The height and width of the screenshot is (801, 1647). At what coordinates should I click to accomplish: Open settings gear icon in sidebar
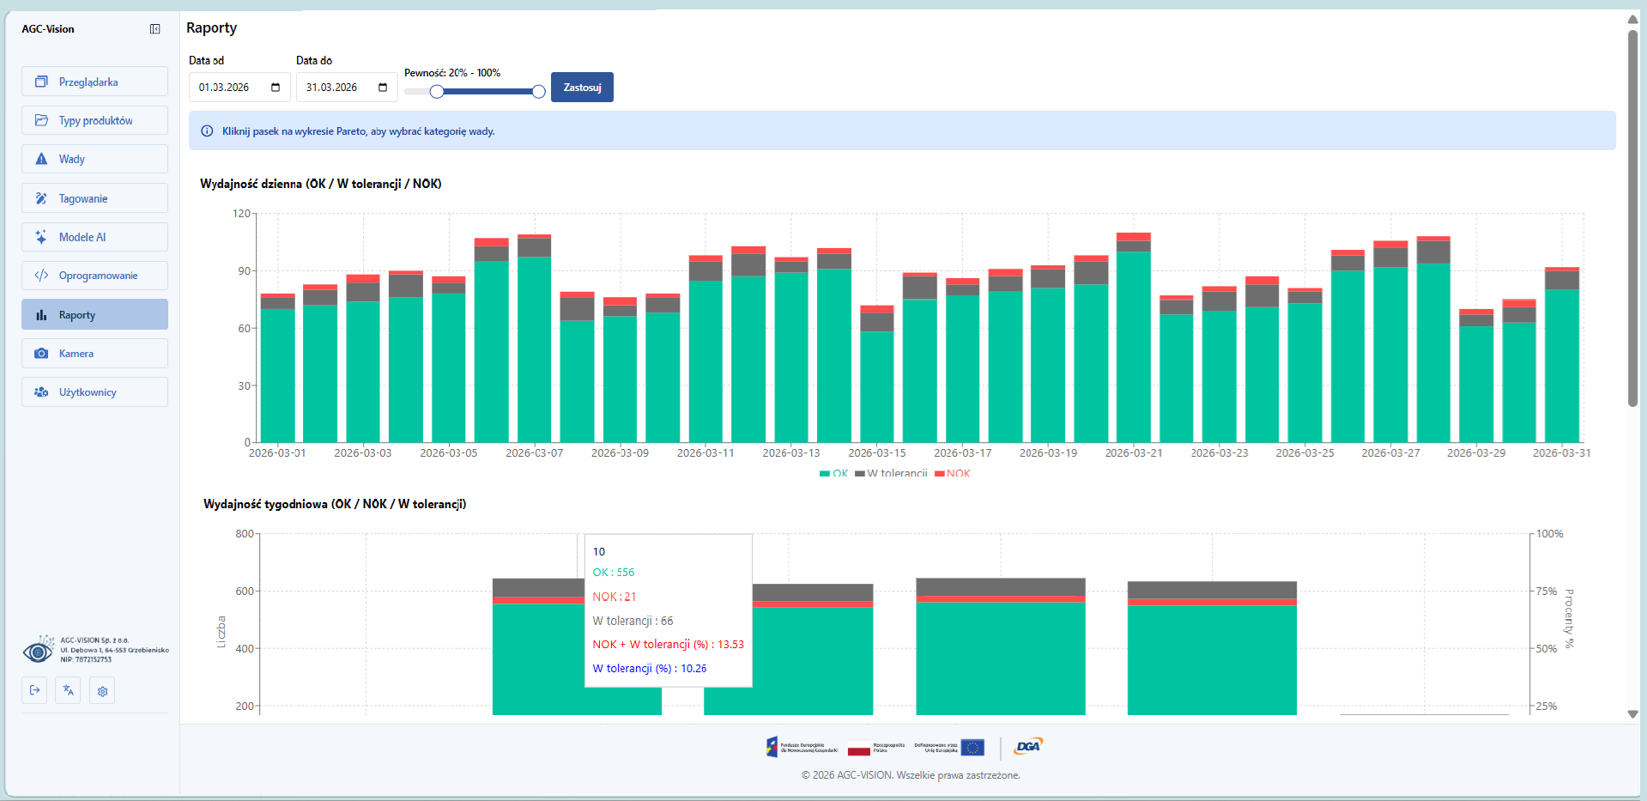pyautogui.click(x=102, y=691)
